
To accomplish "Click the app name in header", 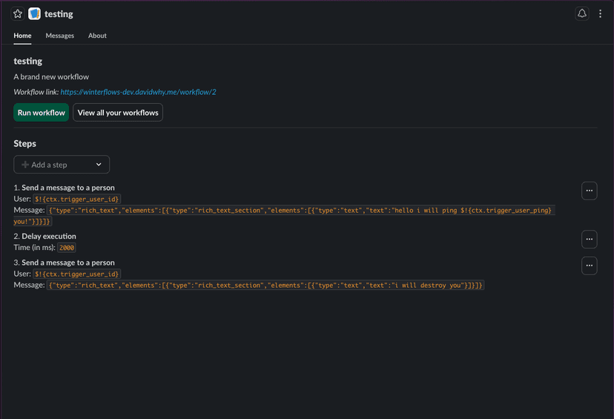I will (x=59, y=14).
